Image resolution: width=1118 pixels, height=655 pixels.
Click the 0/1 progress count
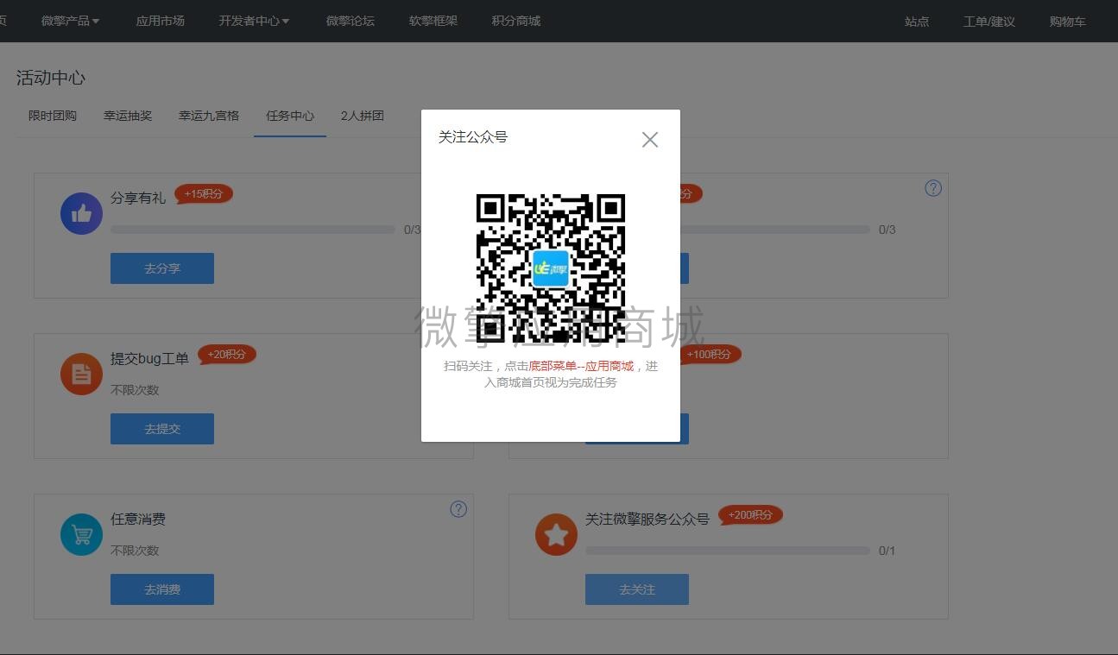[x=887, y=551]
